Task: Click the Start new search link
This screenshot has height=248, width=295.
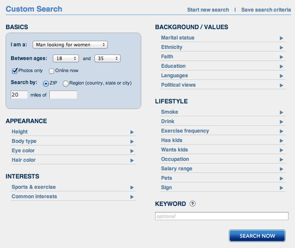Action: pos(208,10)
